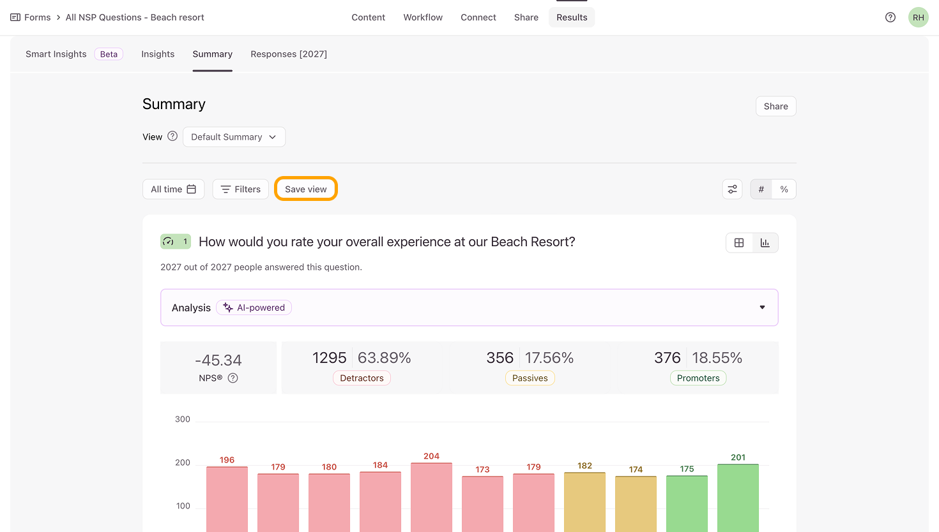Open the Responses [2027] tab
Viewport: 939px width, 532px height.
click(x=289, y=54)
